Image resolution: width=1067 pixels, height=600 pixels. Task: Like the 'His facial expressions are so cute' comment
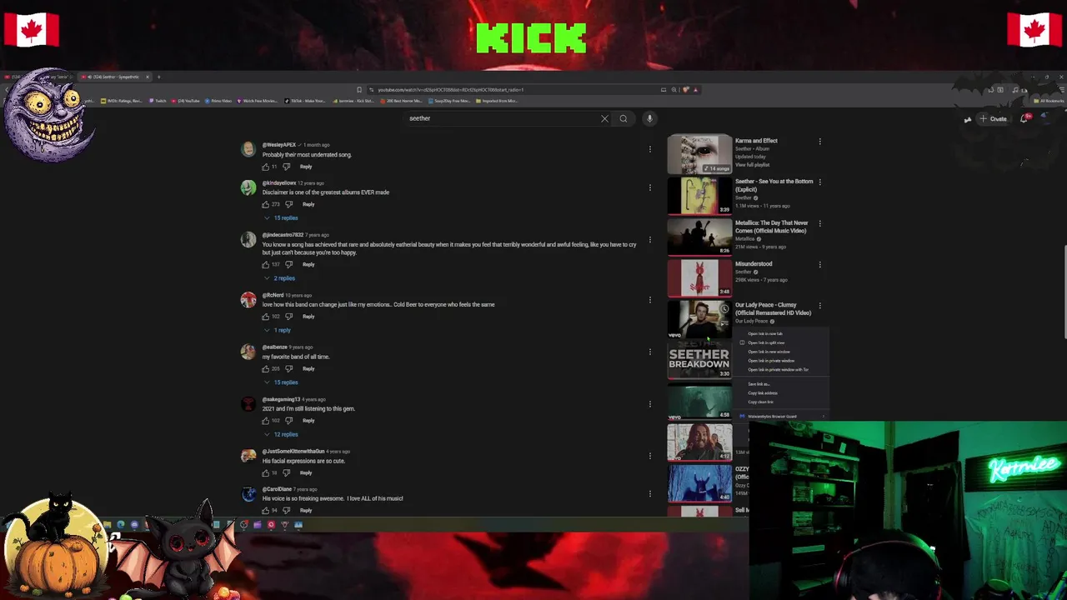coord(266,472)
